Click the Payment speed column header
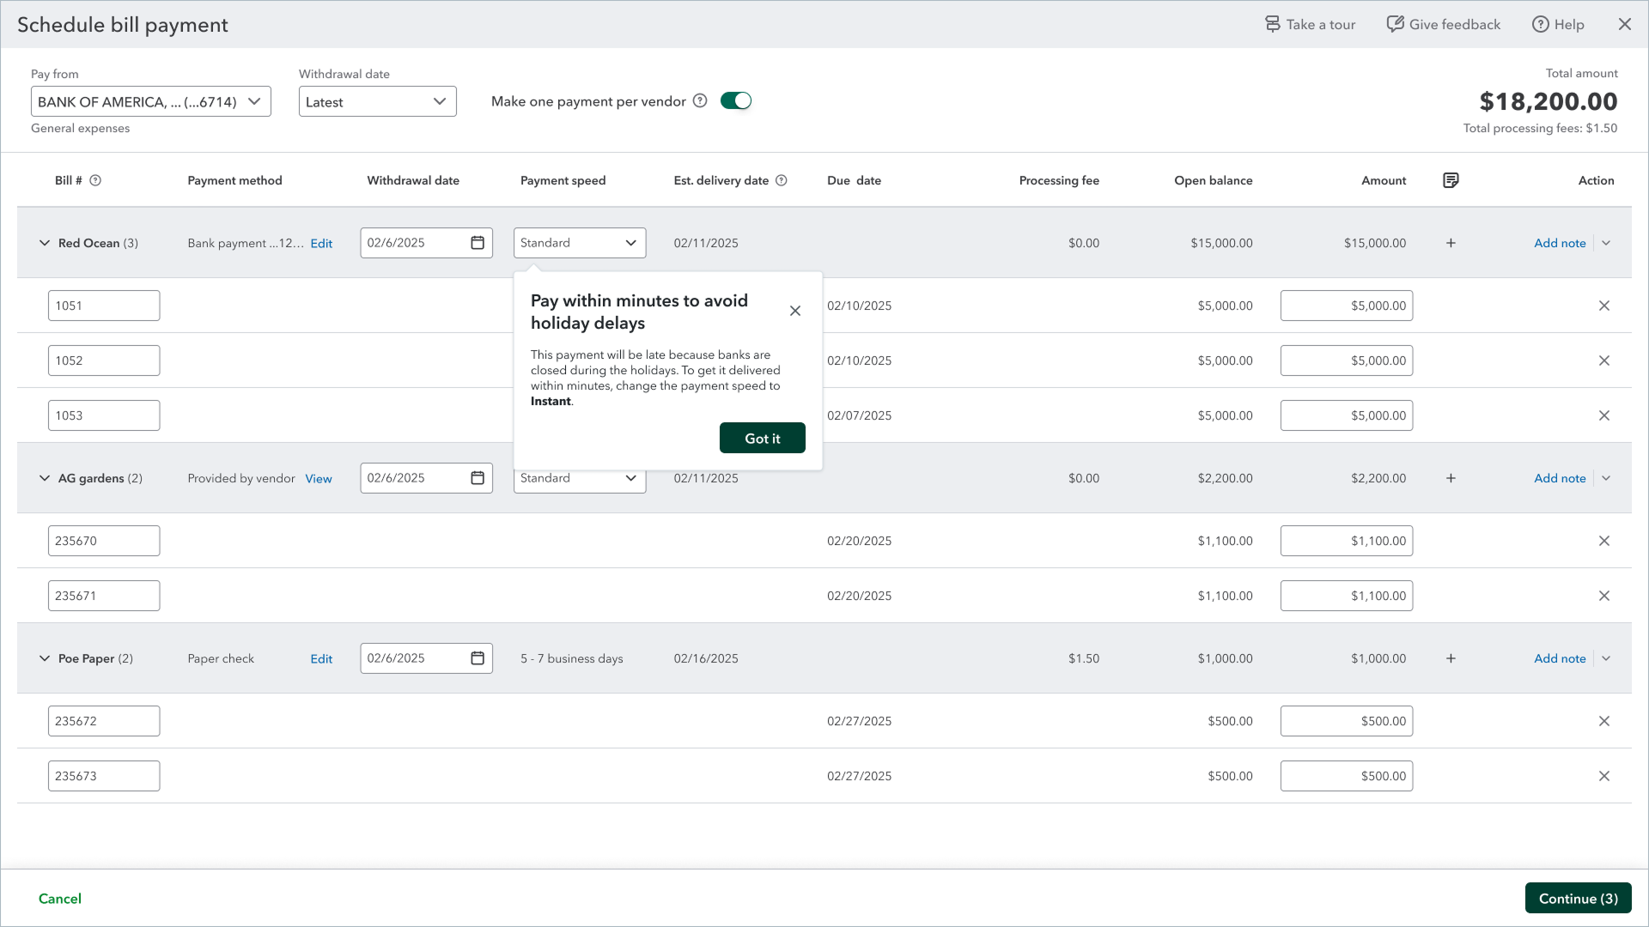This screenshot has width=1649, height=927. 563,180
